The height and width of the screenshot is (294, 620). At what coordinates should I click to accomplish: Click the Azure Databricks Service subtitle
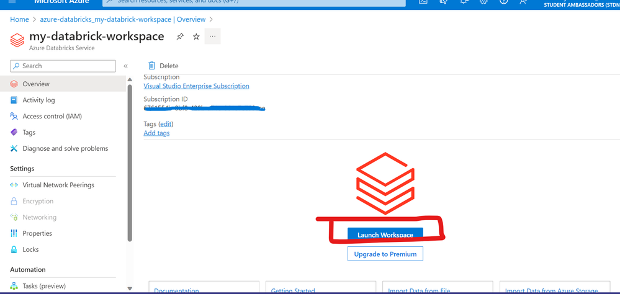tap(62, 48)
